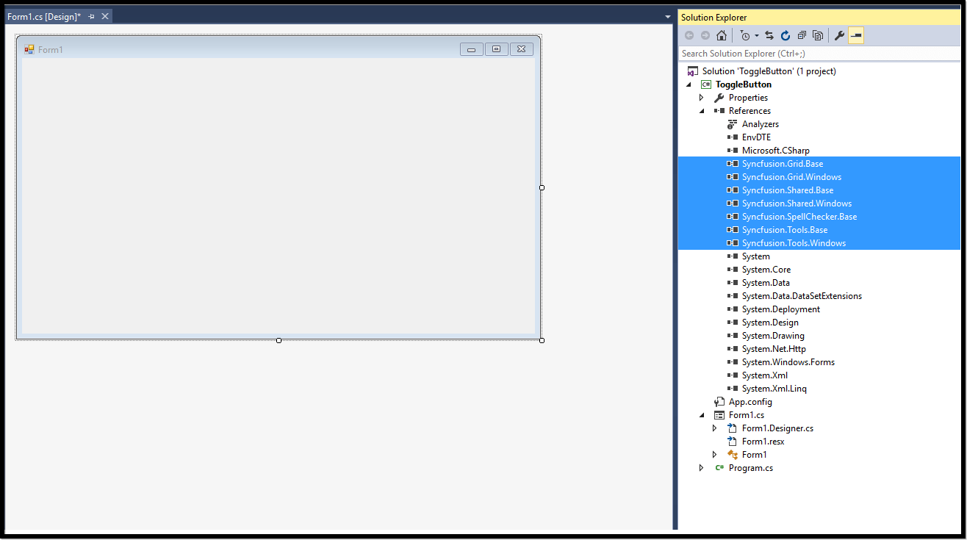Image resolution: width=967 pixels, height=540 pixels.
Task: Expand the Properties node
Action: [x=702, y=97]
